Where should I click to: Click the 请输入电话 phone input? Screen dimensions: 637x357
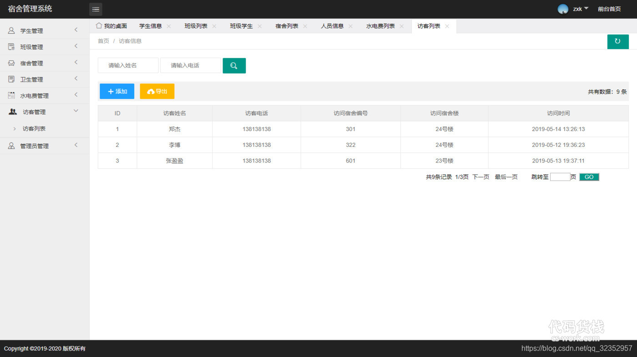click(191, 65)
